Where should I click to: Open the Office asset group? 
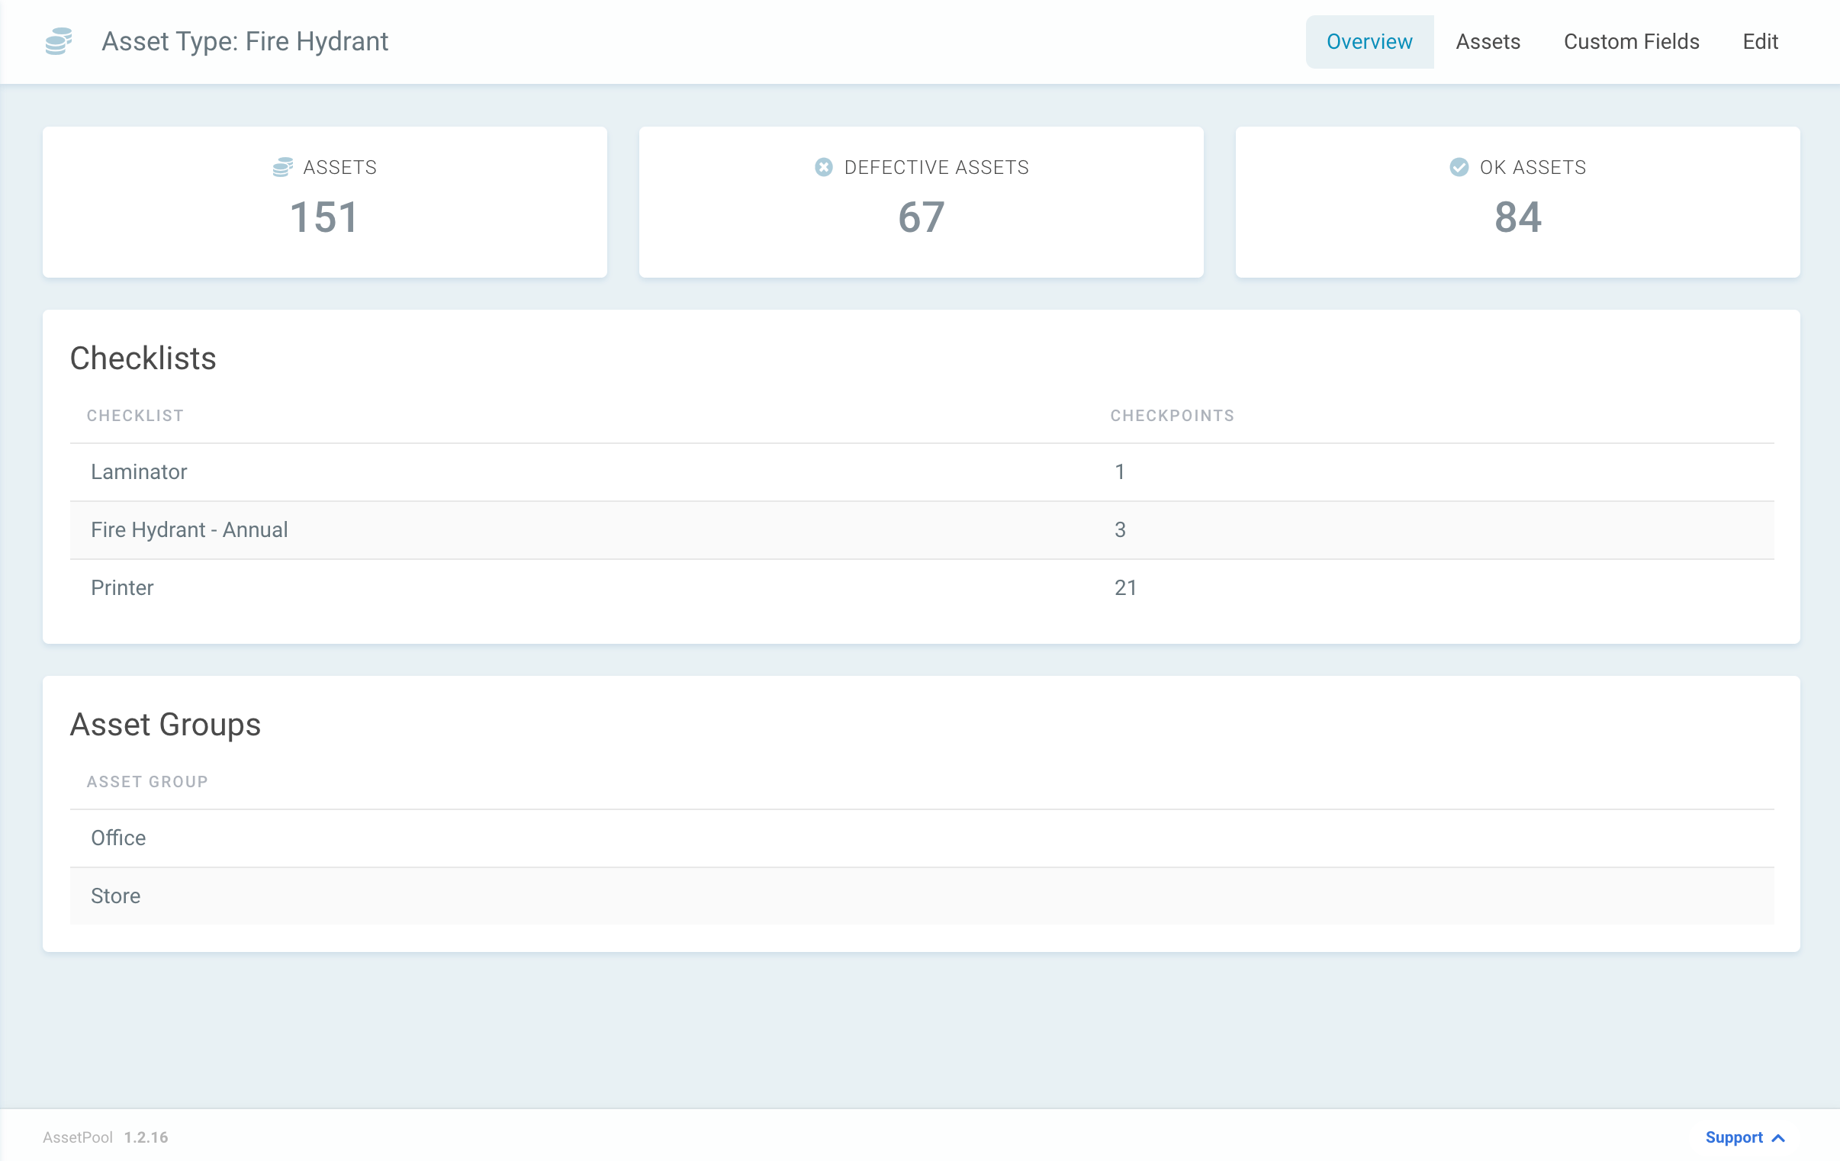coord(118,838)
